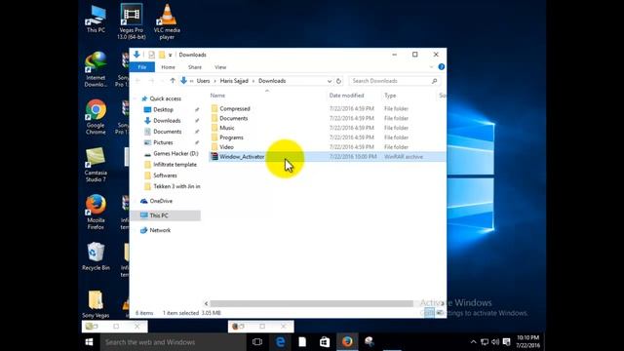Image resolution: width=624 pixels, height=351 pixels.
Task: Select the Video folder
Action: click(226, 147)
